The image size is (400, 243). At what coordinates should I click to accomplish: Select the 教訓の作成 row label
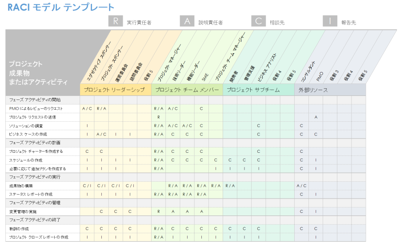[x=19, y=229]
